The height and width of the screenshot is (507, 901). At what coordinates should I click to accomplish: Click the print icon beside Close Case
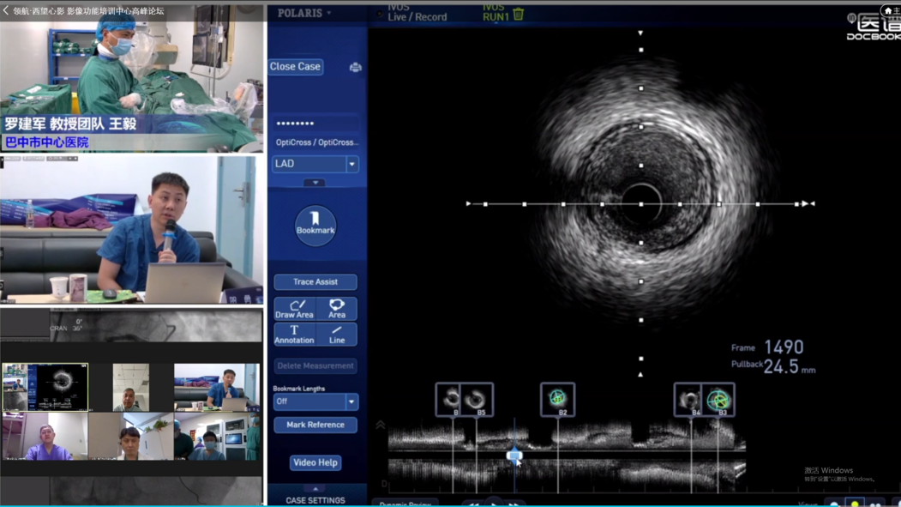(x=355, y=67)
